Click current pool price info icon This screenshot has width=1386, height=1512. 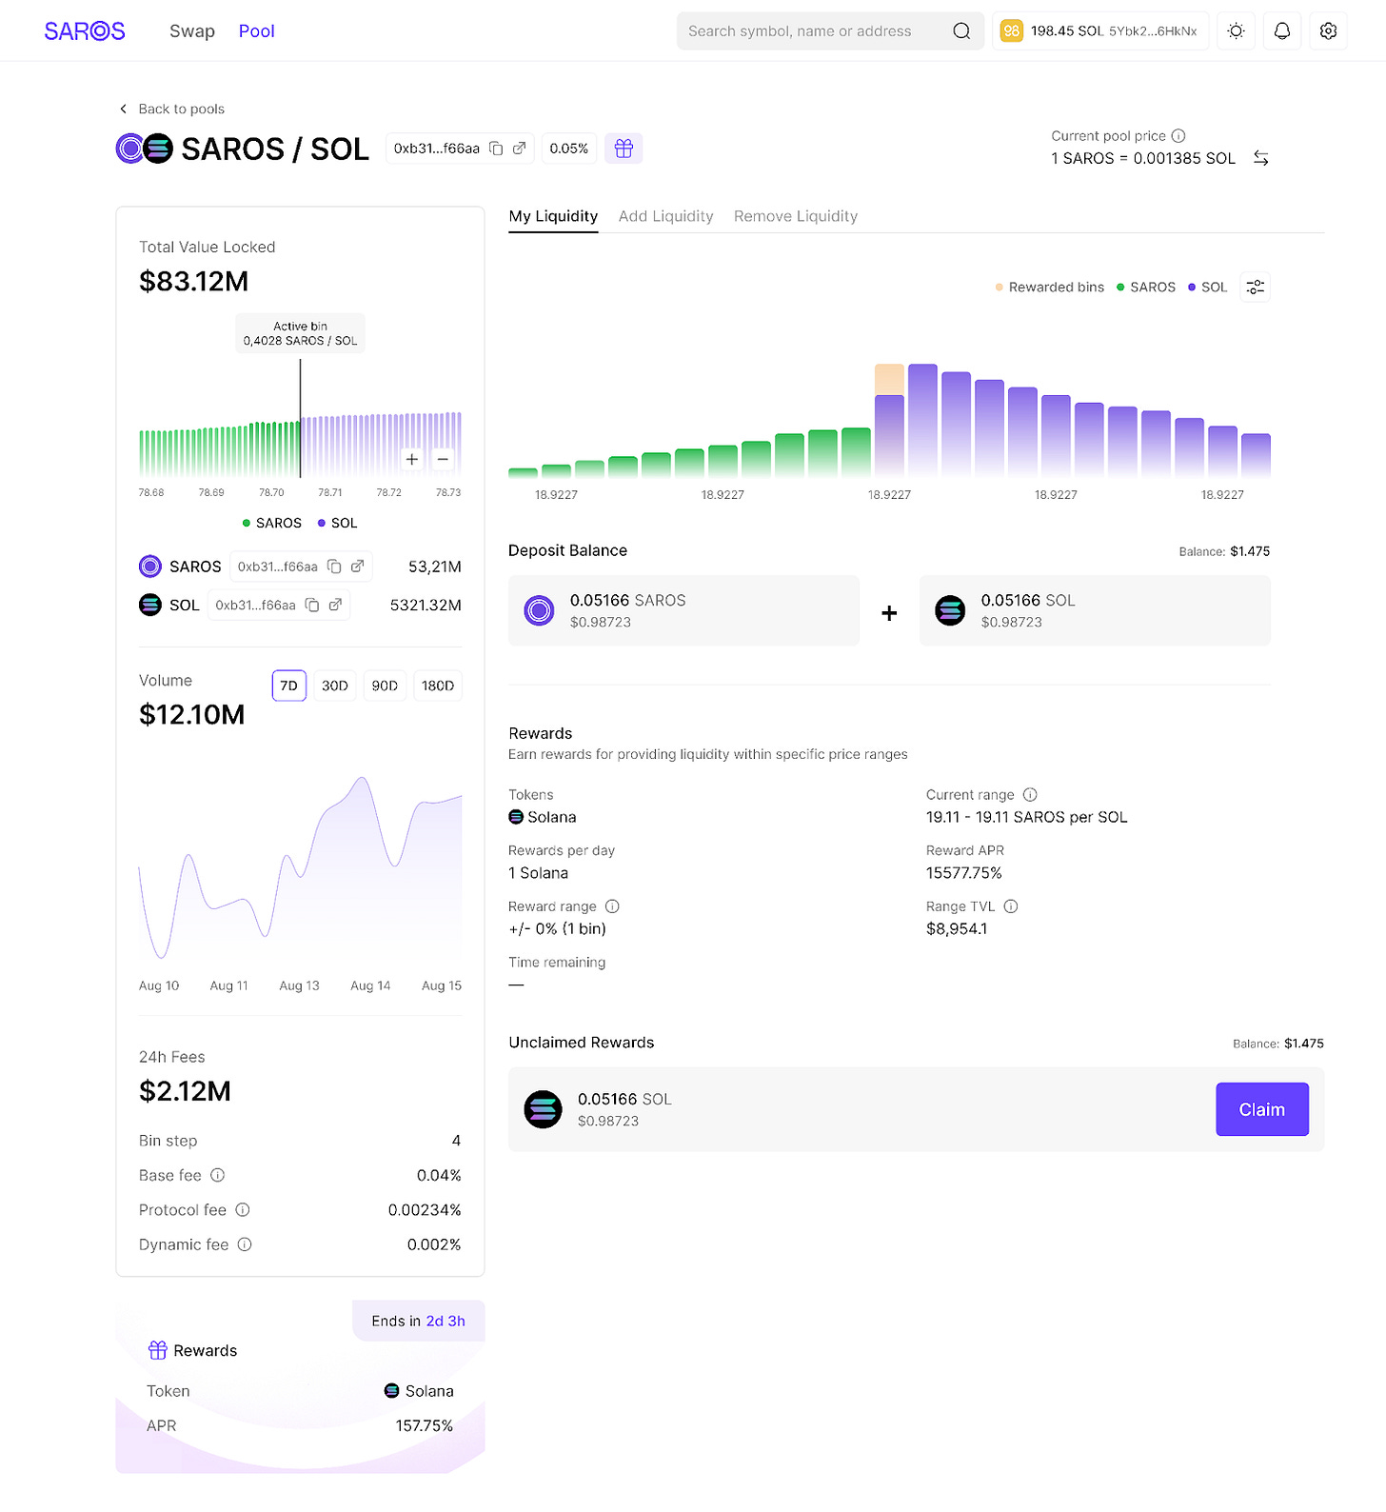[1178, 136]
